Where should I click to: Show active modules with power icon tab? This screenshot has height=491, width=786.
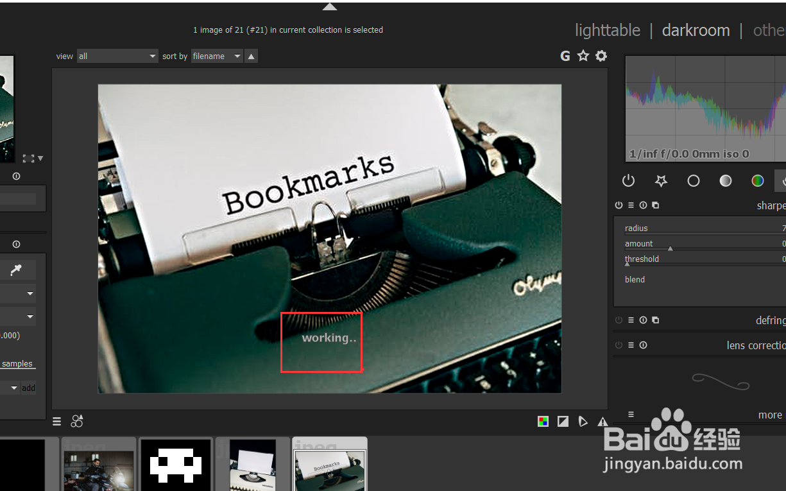point(628,181)
